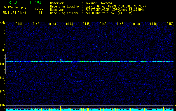
Task: Click the bright meteor echo after 0143
Action: pos(61,61)
